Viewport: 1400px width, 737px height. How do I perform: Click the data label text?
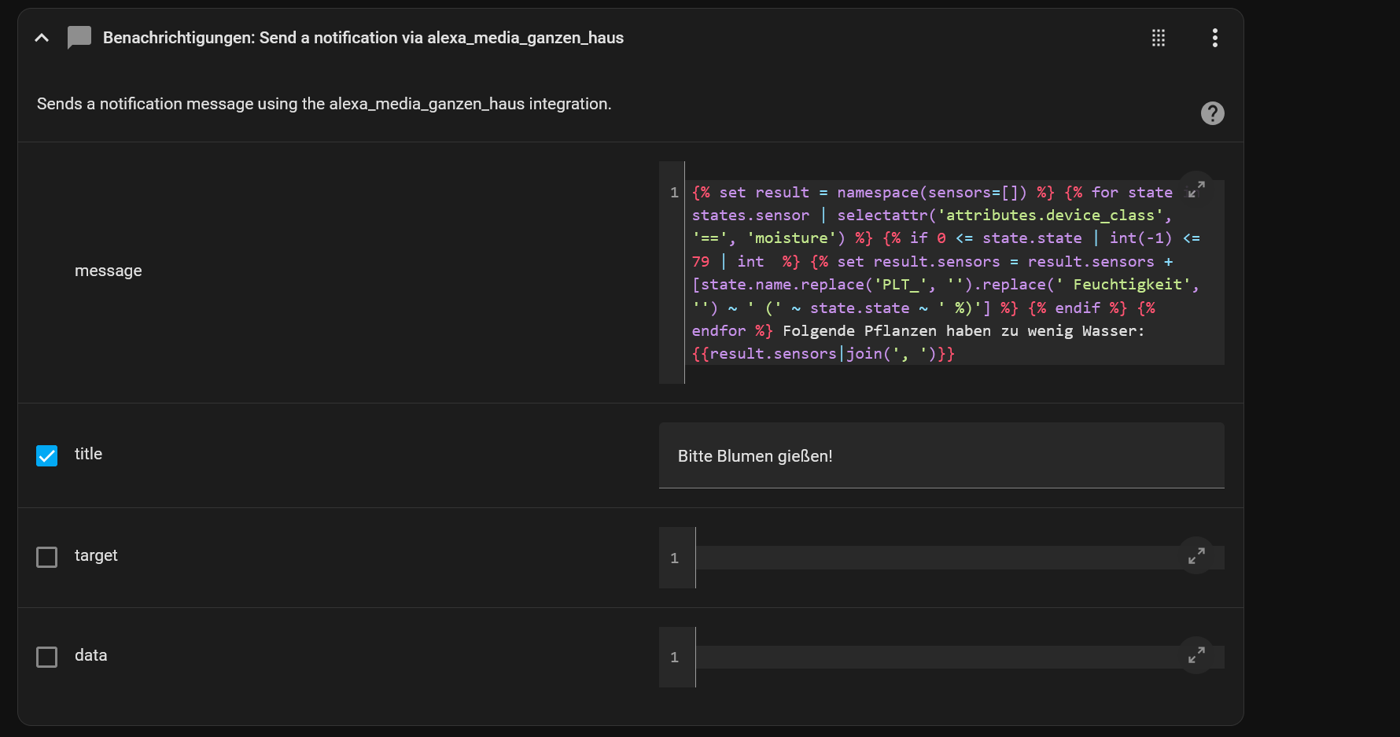coord(90,655)
